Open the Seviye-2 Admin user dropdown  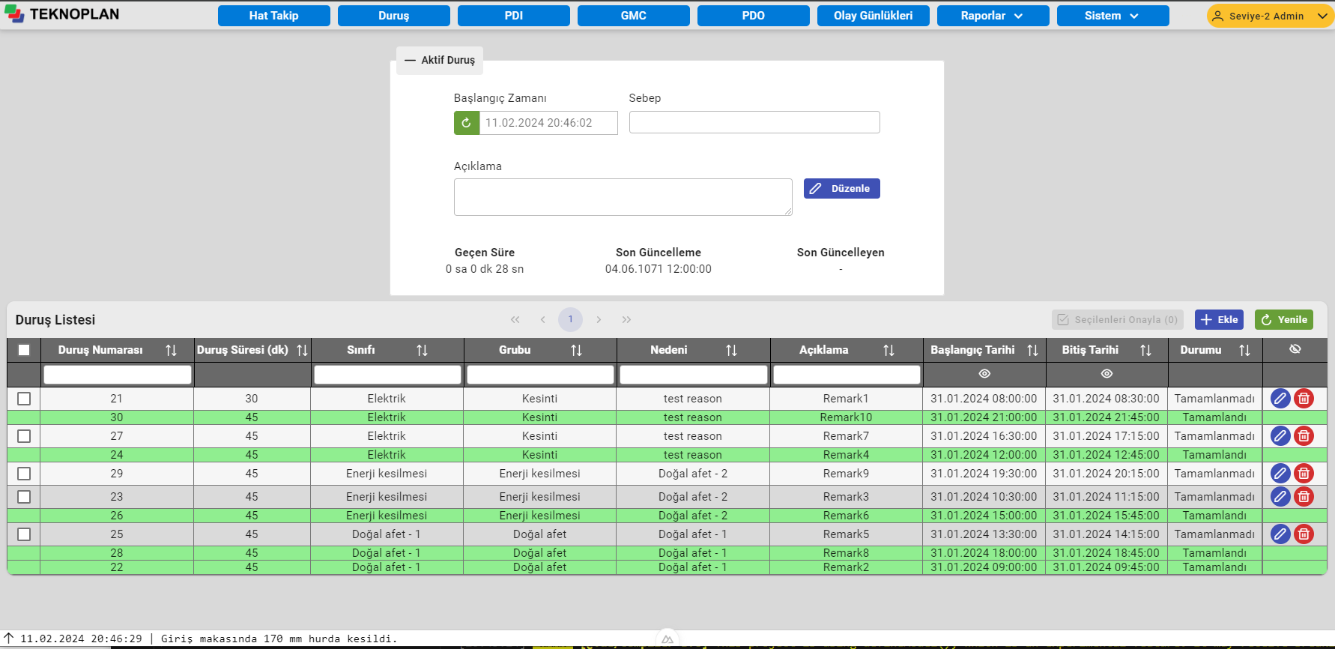1270,16
